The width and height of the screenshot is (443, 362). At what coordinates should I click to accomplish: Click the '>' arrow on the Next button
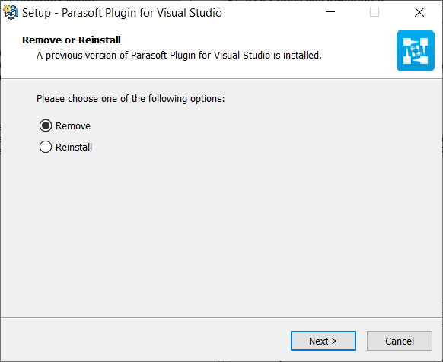334,341
